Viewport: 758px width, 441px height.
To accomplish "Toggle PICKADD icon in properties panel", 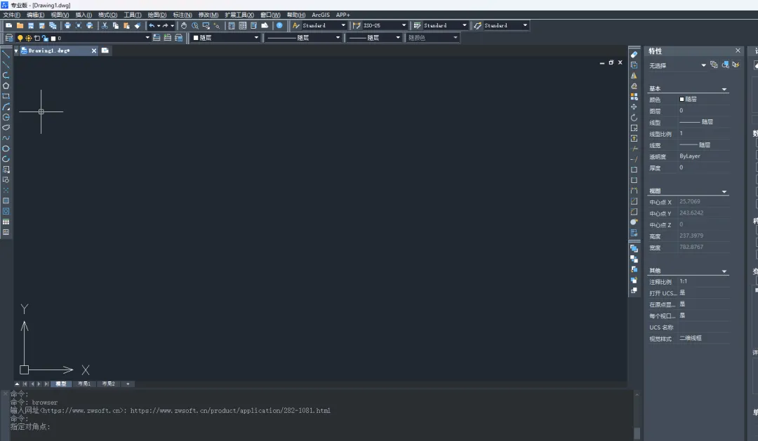I will 714,65.
